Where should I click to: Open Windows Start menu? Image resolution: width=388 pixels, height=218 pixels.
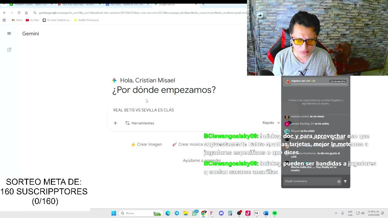point(114,213)
